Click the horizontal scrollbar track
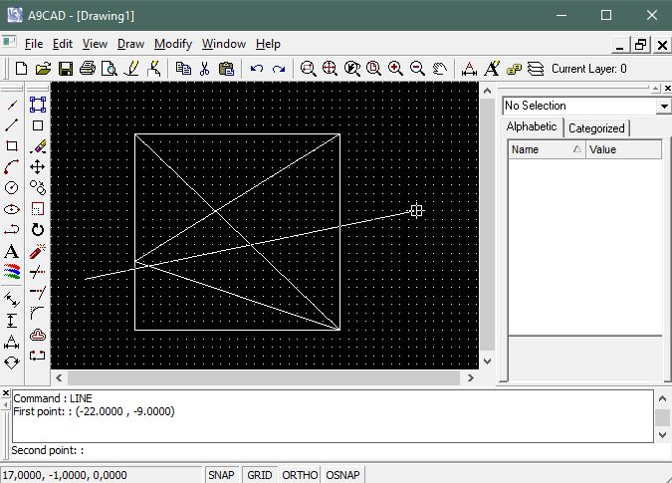This screenshot has width=672, height=483. click(x=264, y=377)
